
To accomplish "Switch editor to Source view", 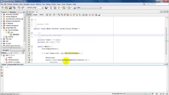I will point(29,15).
